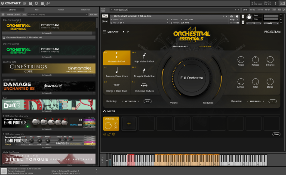Click the instrument wrench edit icon
The height and width of the screenshot is (175, 286).
coord(105,16)
